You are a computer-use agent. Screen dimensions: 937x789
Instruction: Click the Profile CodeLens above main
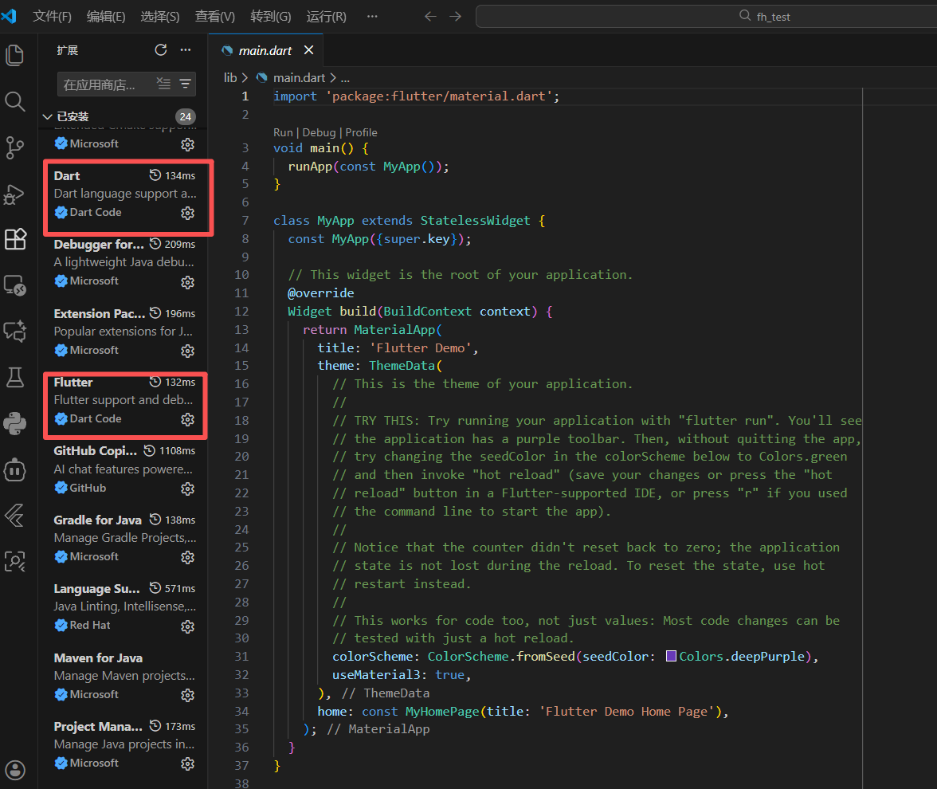coord(361,132)
